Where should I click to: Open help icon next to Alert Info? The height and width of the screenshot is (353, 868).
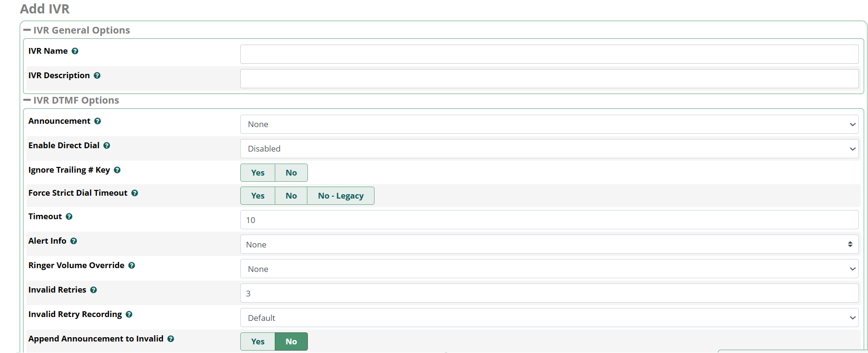tap(73, 241)
